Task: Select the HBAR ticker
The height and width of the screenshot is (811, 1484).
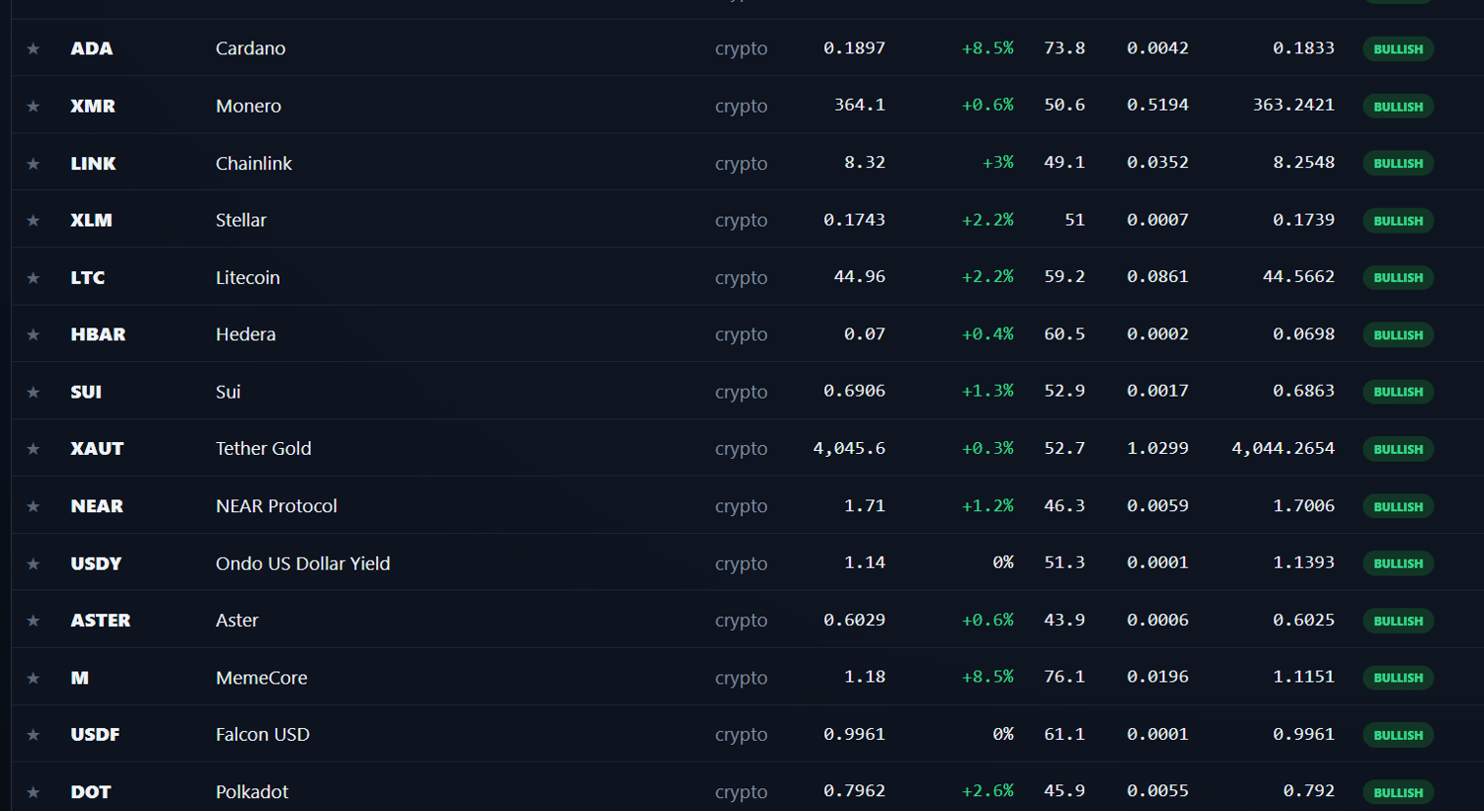Action: 98,334
